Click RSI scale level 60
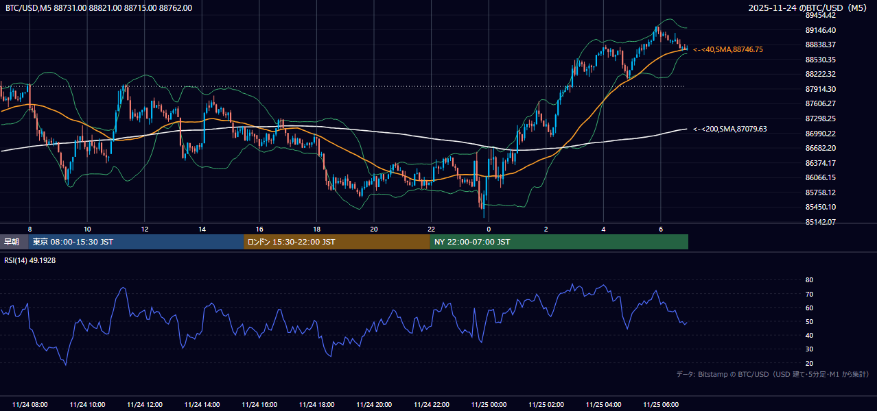This screenshot has width=877, height=411. [809, 308]
